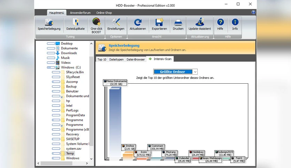Click the Speicherbelegung banner drive icon
The image size is (291, 168).
click(102, 48)
